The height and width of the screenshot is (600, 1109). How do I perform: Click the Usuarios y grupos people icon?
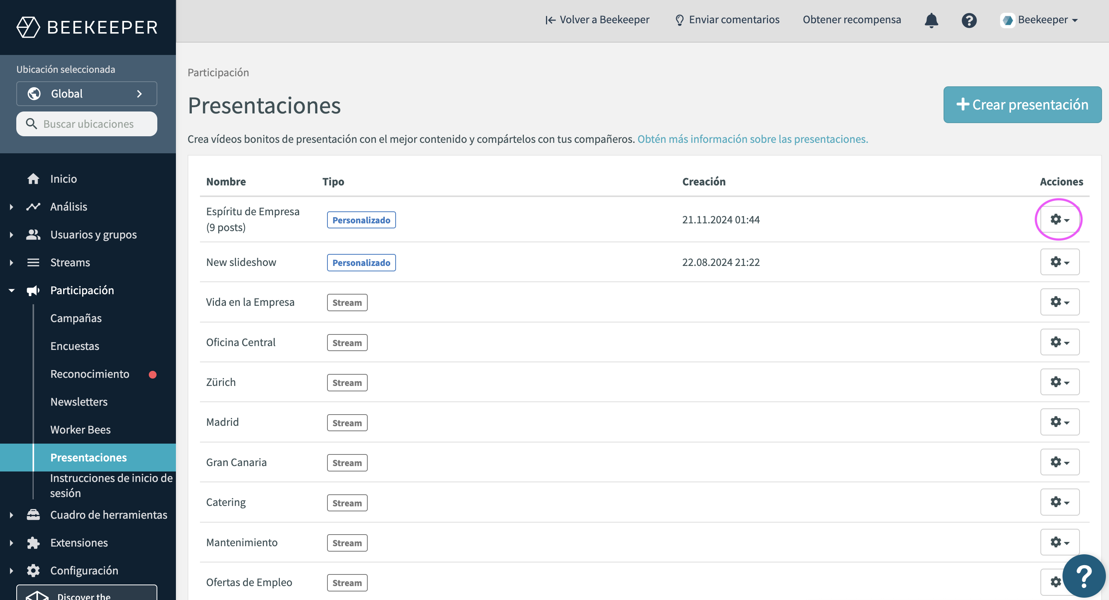point(33,235)
